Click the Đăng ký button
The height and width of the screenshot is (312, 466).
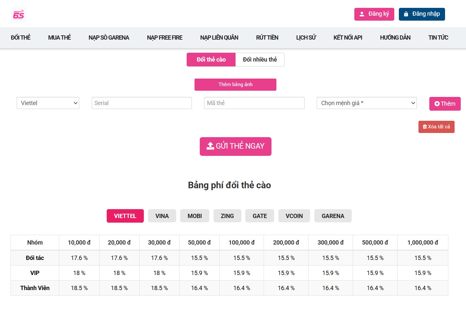(x=374, y=14)
